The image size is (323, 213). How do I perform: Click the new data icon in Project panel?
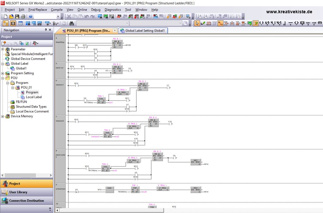[4, 43]
